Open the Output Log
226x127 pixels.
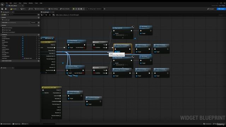pyautogui.click(x=16, y=124)
